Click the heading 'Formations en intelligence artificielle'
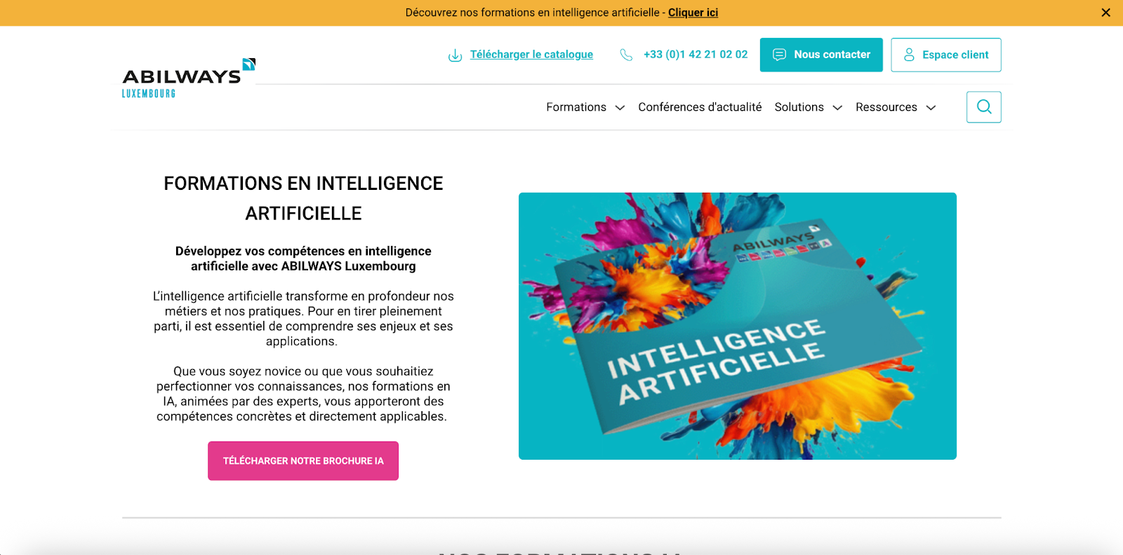 click(303, 198)
